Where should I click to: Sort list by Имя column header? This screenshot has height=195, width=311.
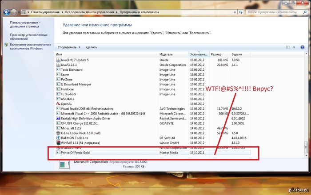point(107,54)
